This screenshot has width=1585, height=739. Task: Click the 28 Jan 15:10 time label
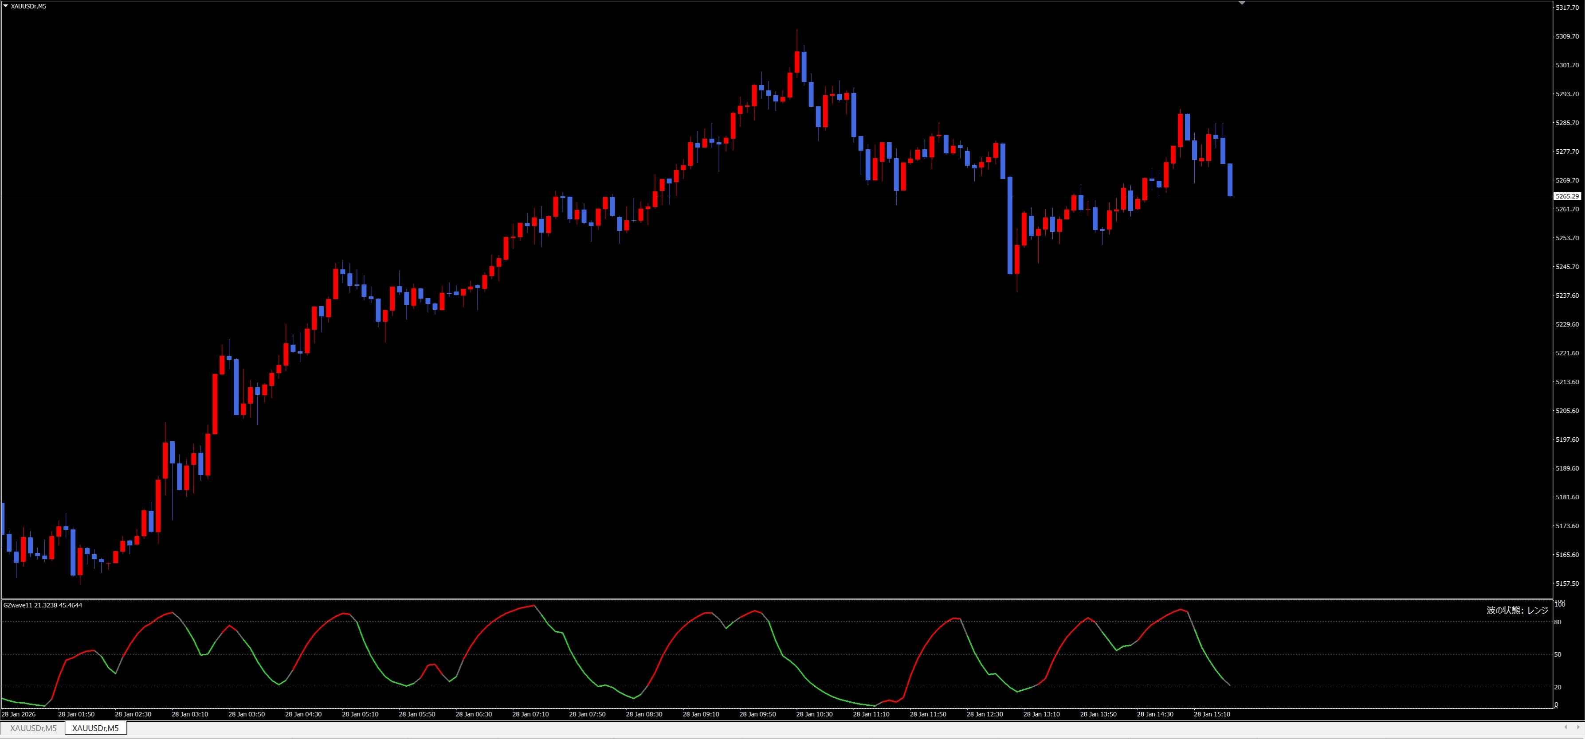[x=1212, y=714]
